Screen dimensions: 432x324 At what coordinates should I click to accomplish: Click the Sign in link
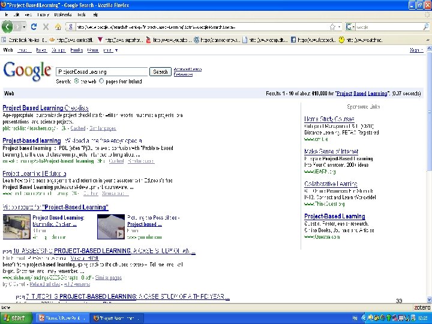(x=416, y=50)
